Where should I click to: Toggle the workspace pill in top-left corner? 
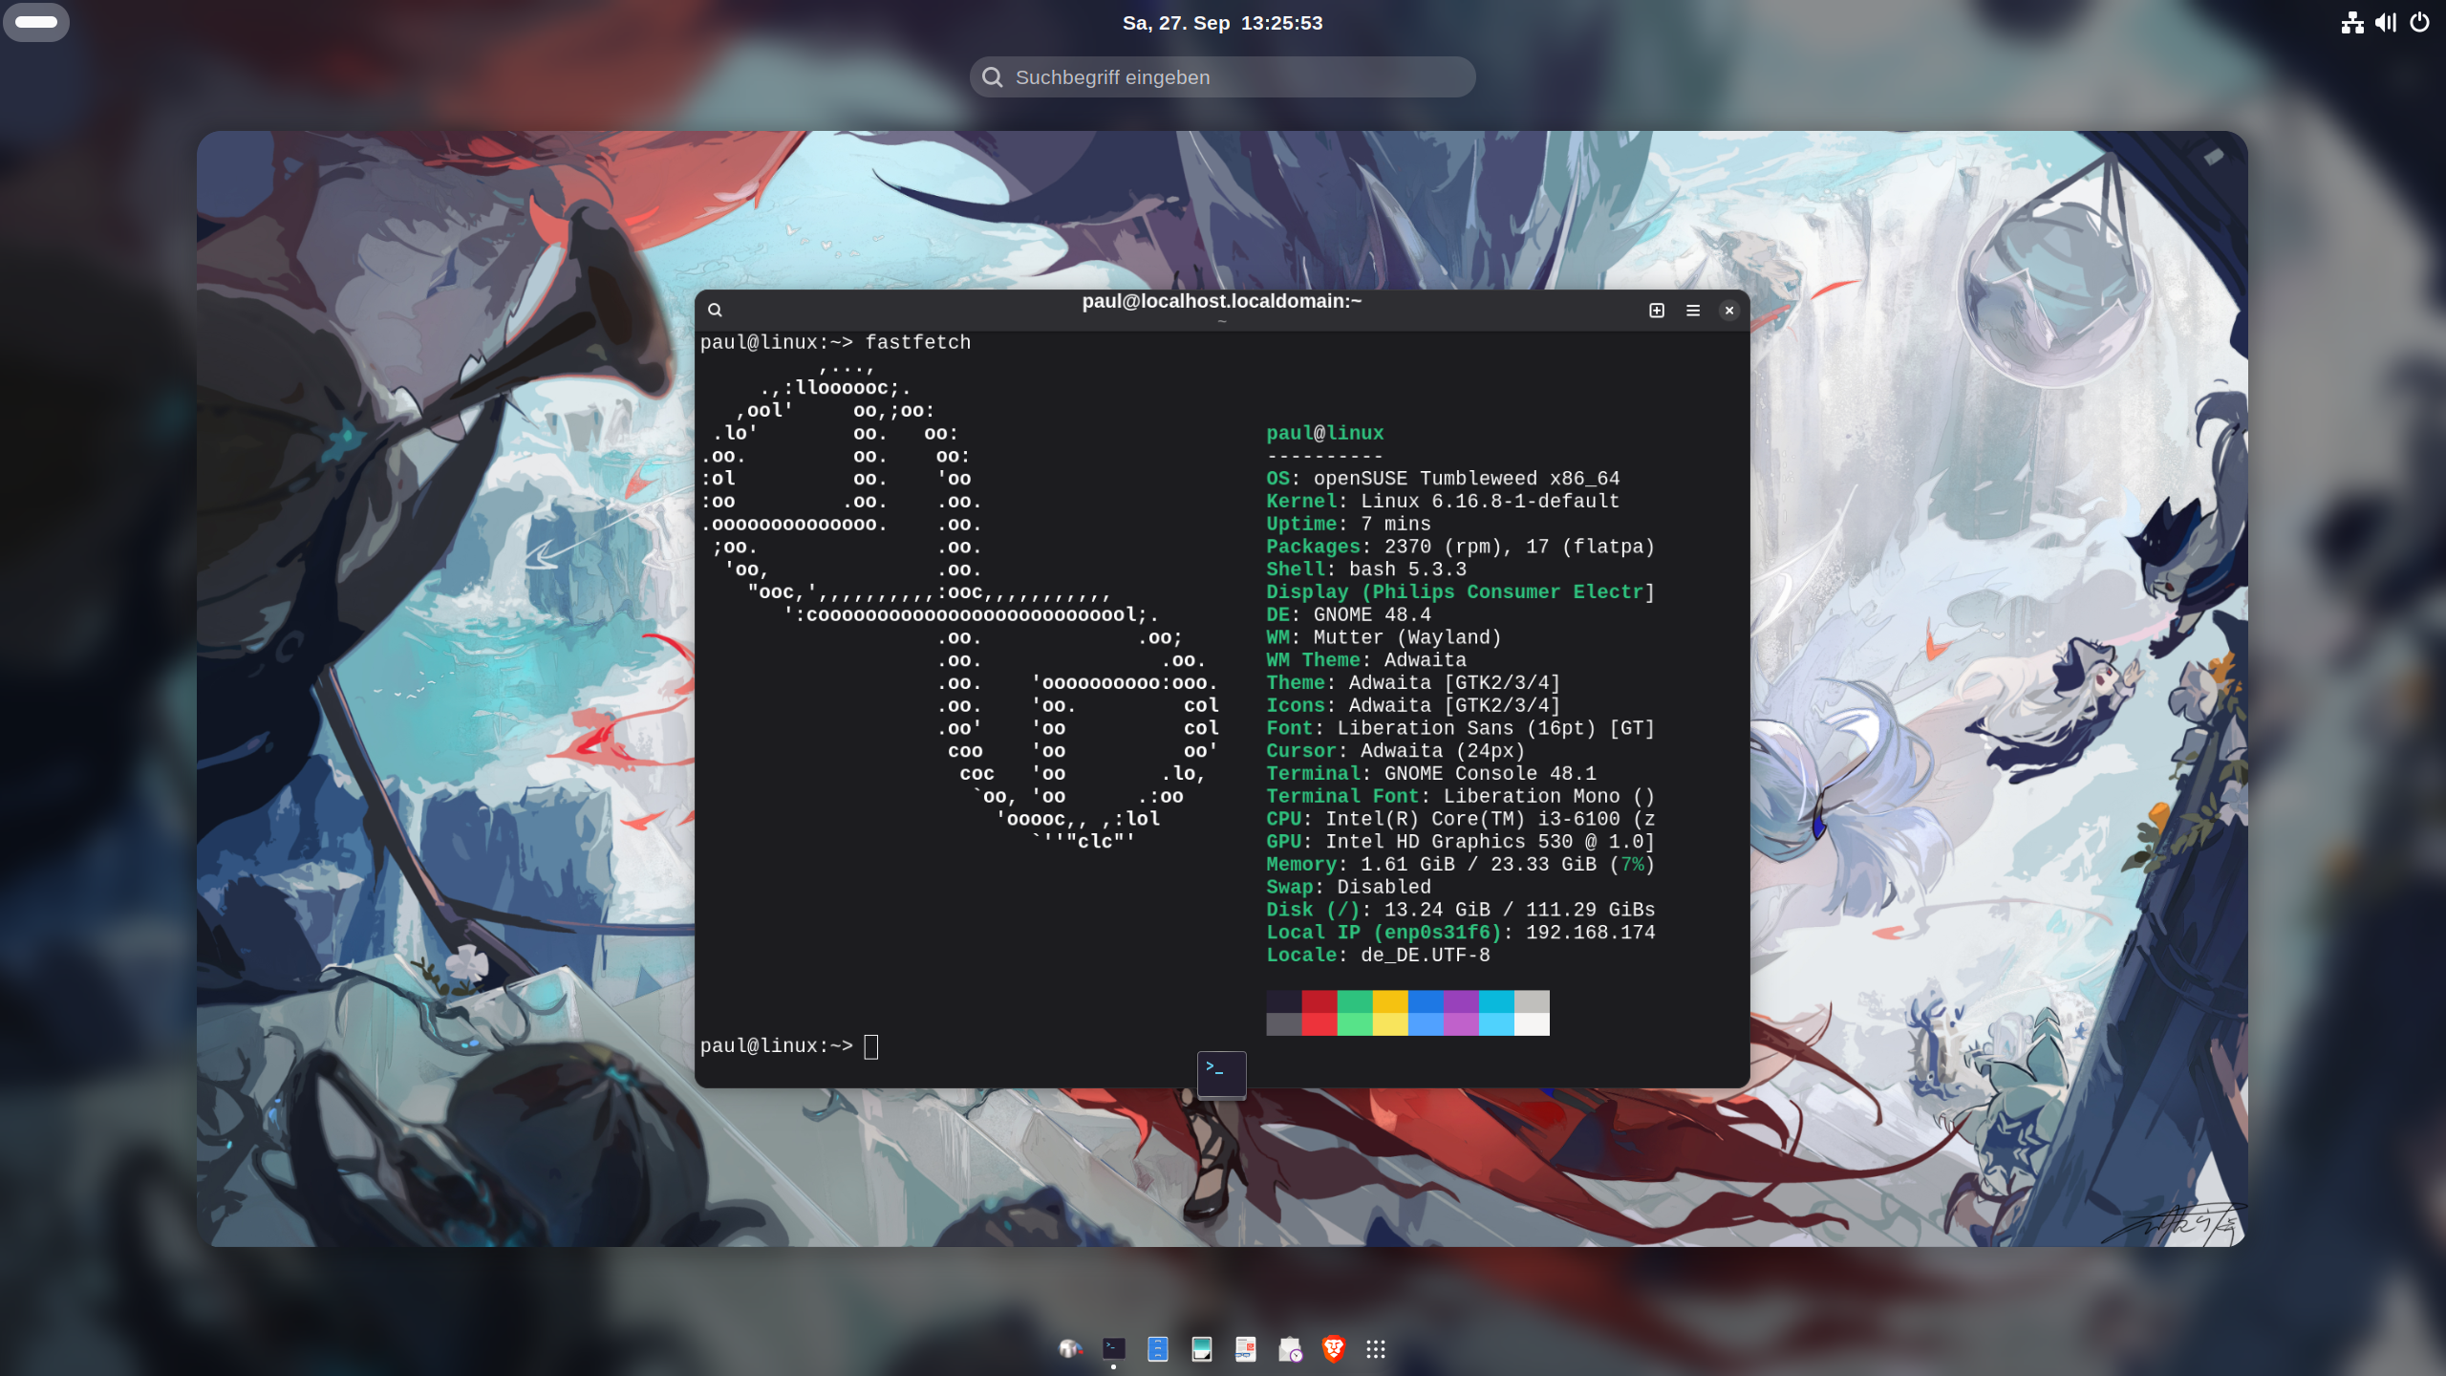point(36,22)
